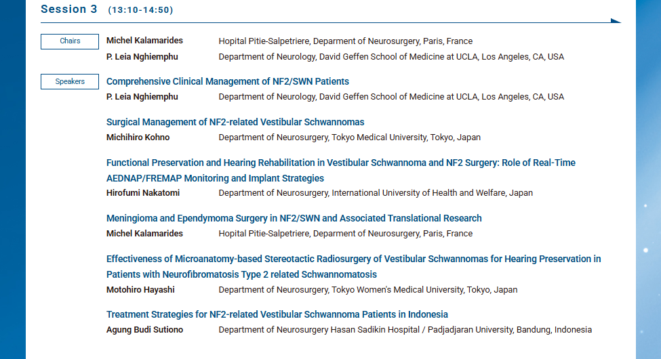The width and height of the screenshot is (661, 359).
Task: Click speaker name Agung Budi Sutiono
Action: pyautogui.click(x=144, y=330)
